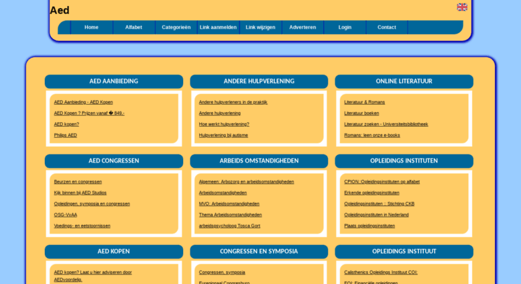The image size is (521, 284).
Task: Follow Andere hulpverleners in de praktijk link
Action: [x=233, y=102]
